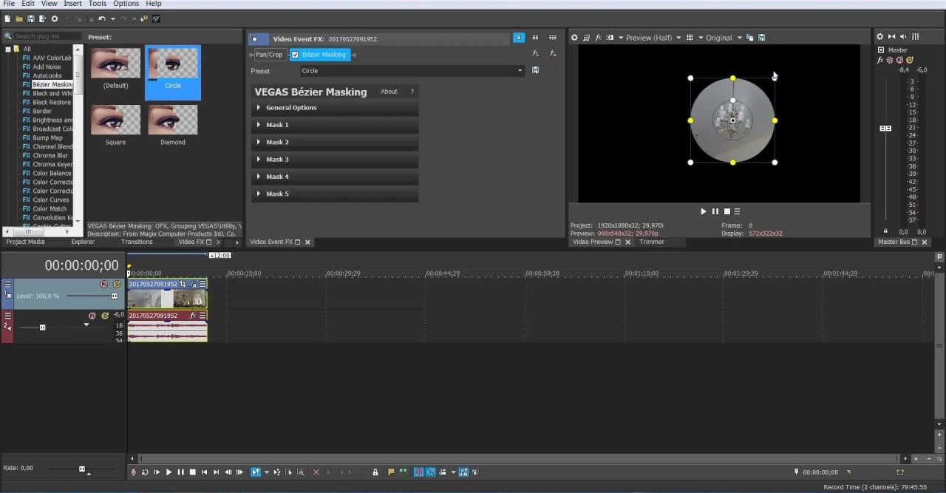Open Master Bus audio properties gear
946x493 pixels.
point(879,37)
